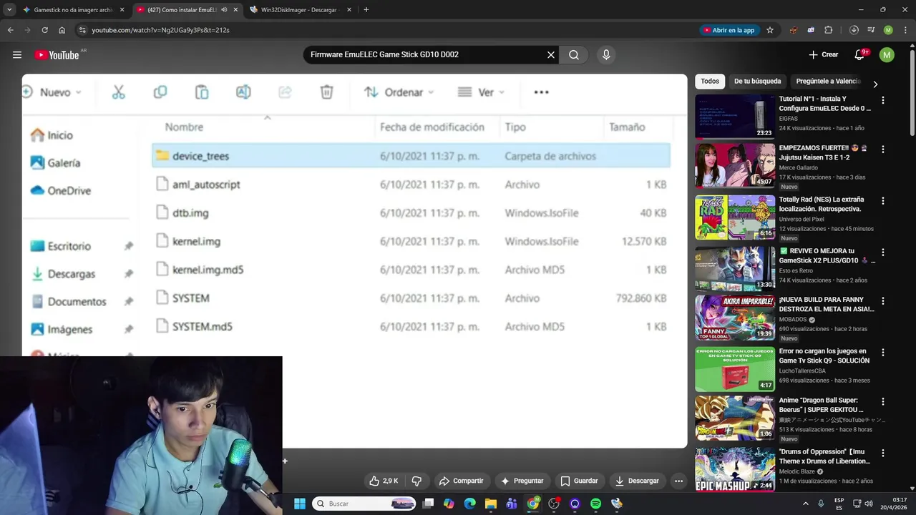Viewport: 916px width, 515px height.
Task: Open options for Tutorial N°1 EmuELEC video
Action: pos(882,100)
